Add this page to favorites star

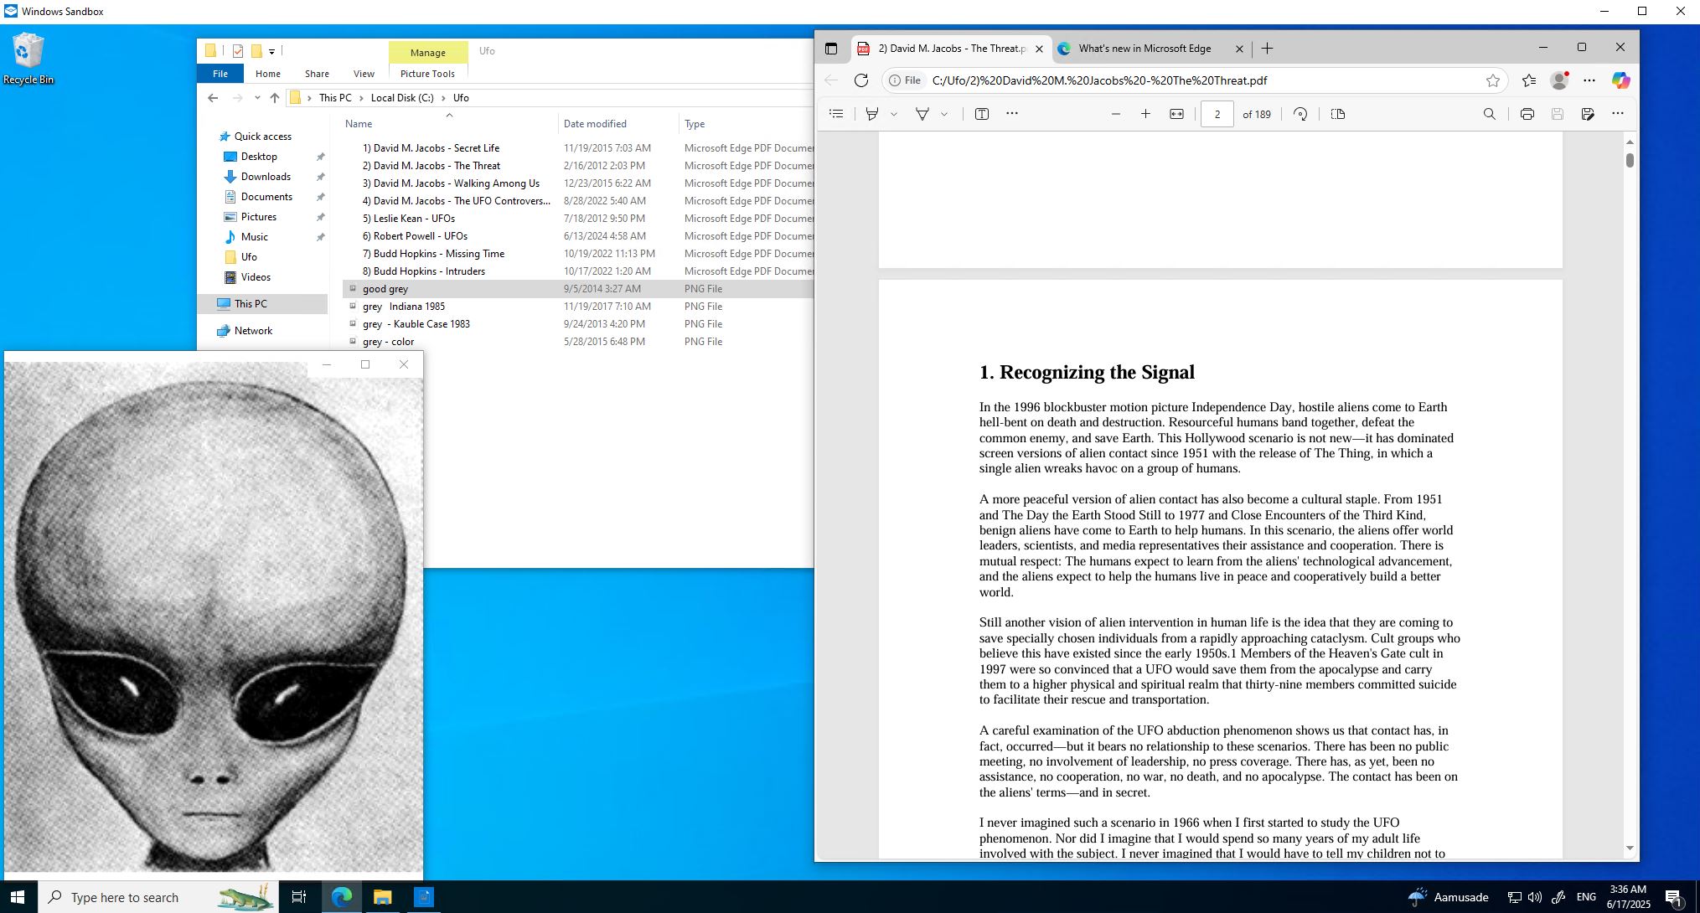1492,80
